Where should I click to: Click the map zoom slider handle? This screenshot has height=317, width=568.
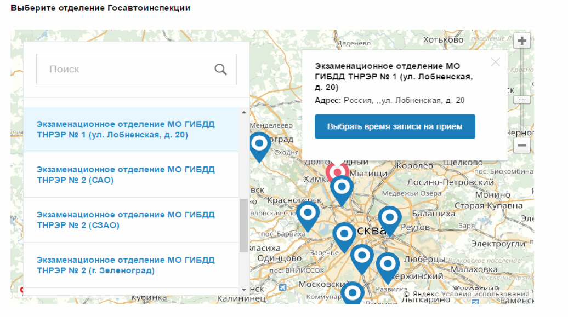522,101
